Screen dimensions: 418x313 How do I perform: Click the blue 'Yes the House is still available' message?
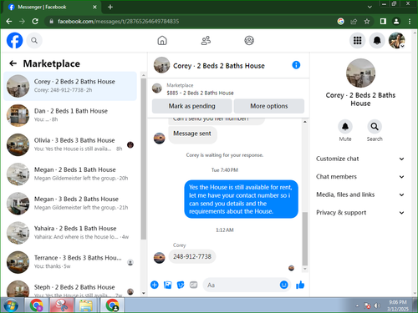241,199
